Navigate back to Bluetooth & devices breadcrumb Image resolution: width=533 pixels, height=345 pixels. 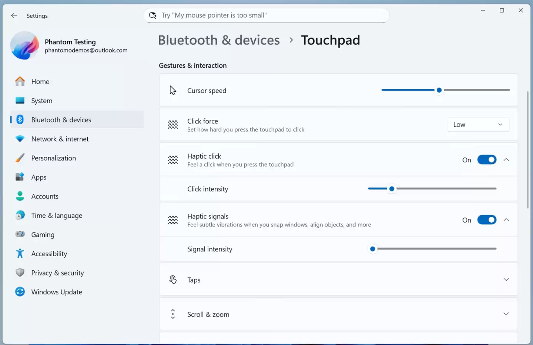[219, 40]
